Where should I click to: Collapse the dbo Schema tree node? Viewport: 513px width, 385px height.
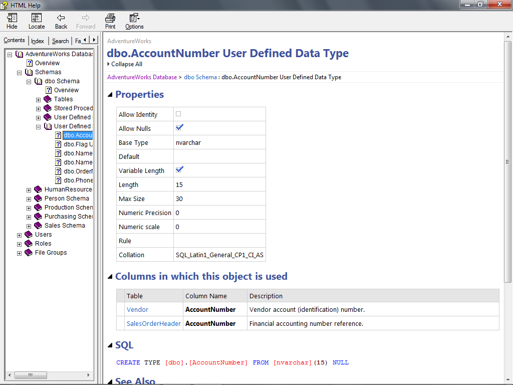[x=29, y=82]
